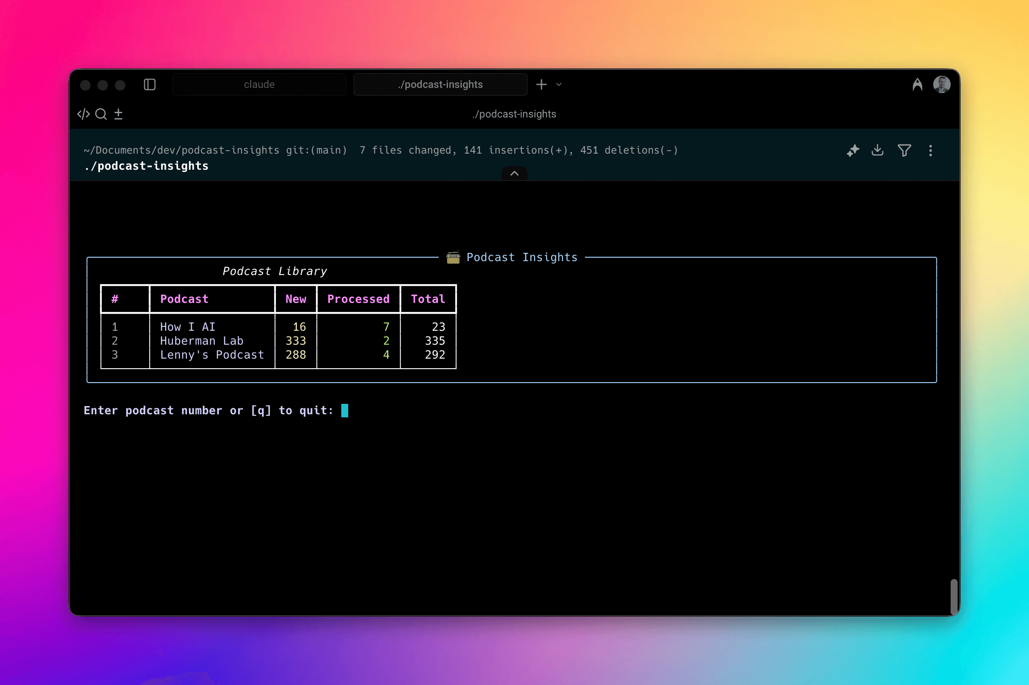Toggle the left sidebar panel icon
The image size is (1029, 685).
149,84
